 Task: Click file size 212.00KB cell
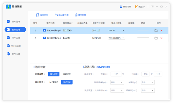(x=67, y=31)
